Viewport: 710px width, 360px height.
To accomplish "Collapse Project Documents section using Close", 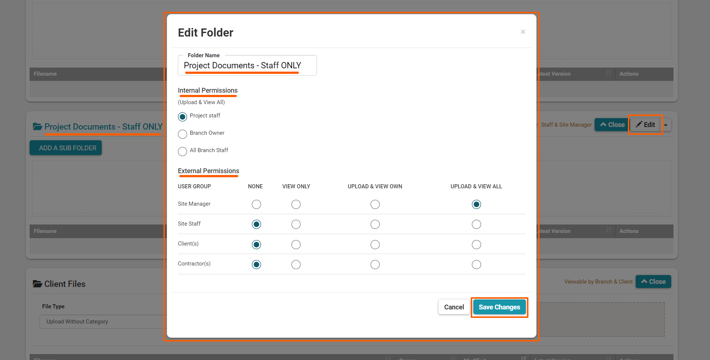I will point(612,125).
